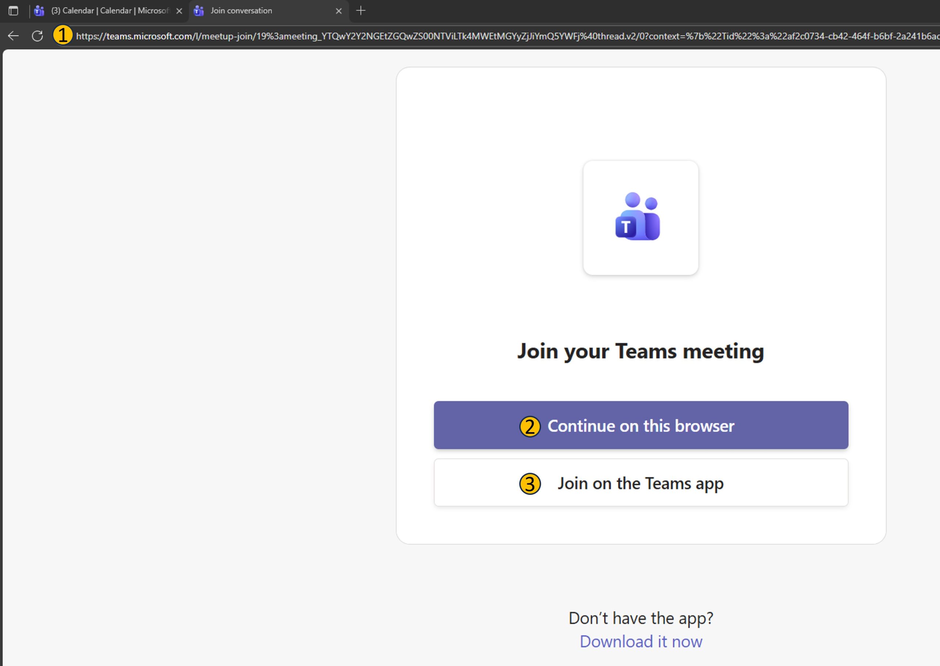Close the Join conversation tab

338,11
